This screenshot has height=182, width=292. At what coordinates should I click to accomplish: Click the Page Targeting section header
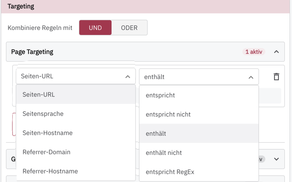pyautogui.click(x=32, y=52)
